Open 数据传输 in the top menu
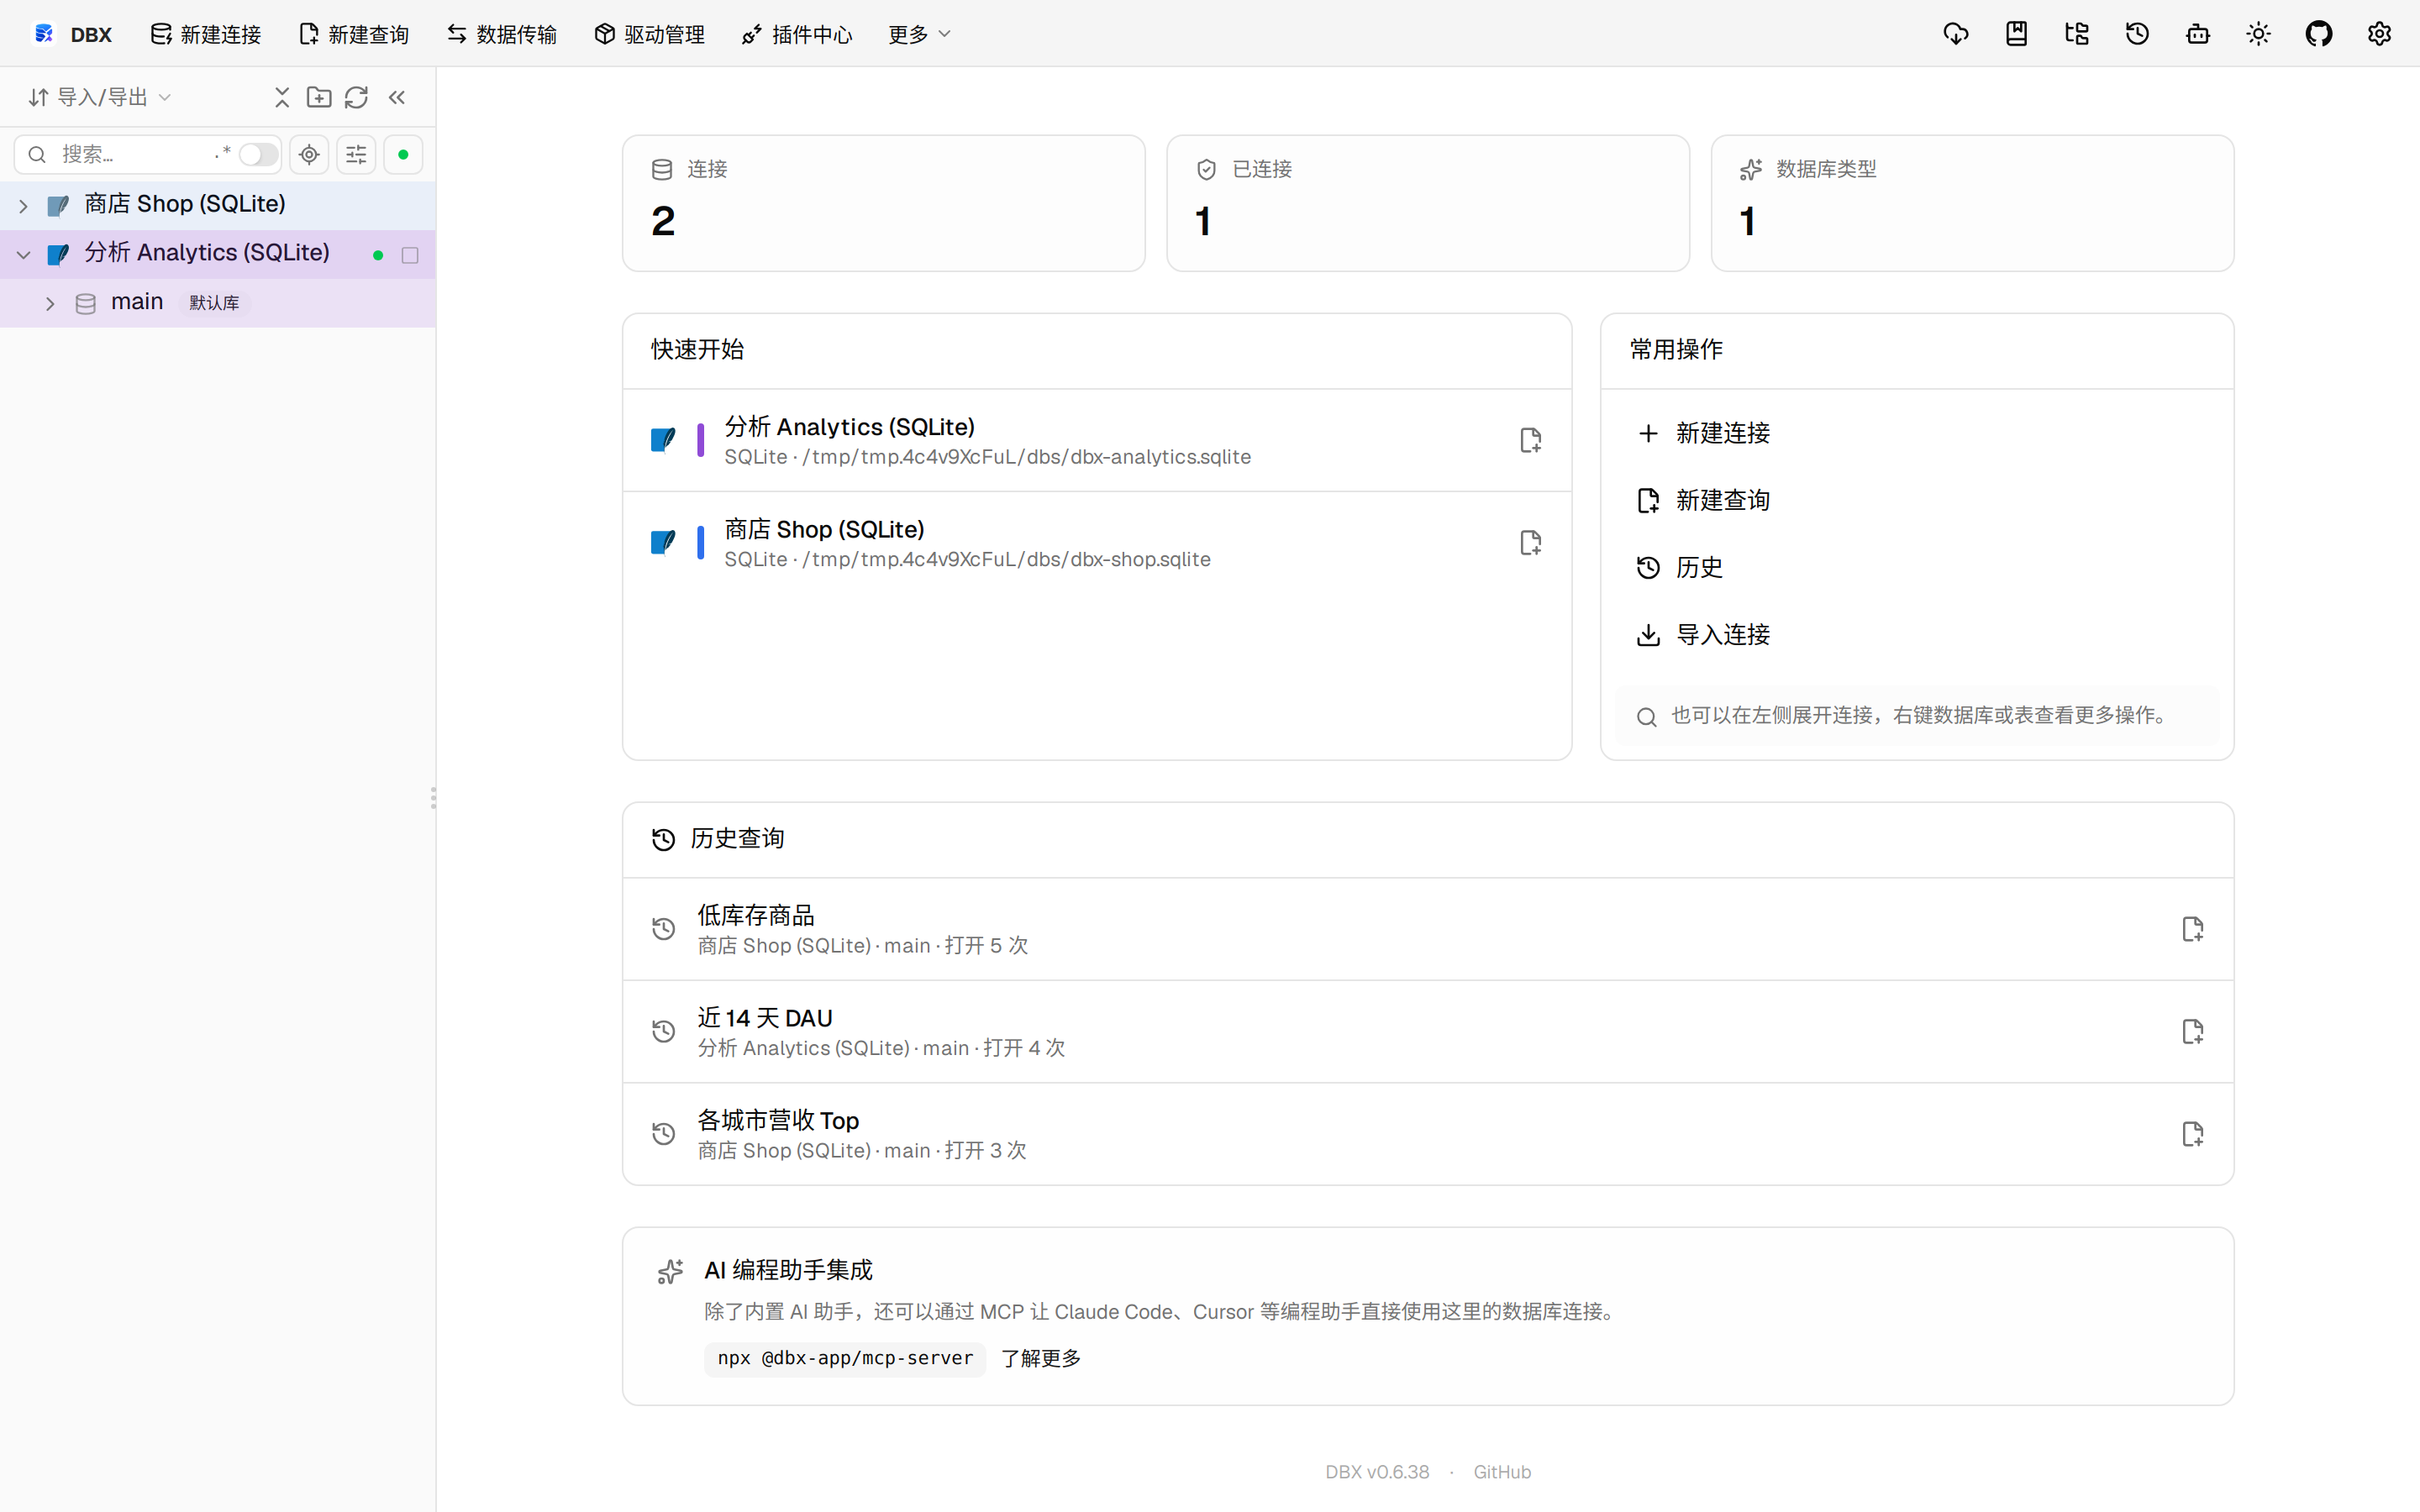2420x1512 pixels. (x=501, y=34)
